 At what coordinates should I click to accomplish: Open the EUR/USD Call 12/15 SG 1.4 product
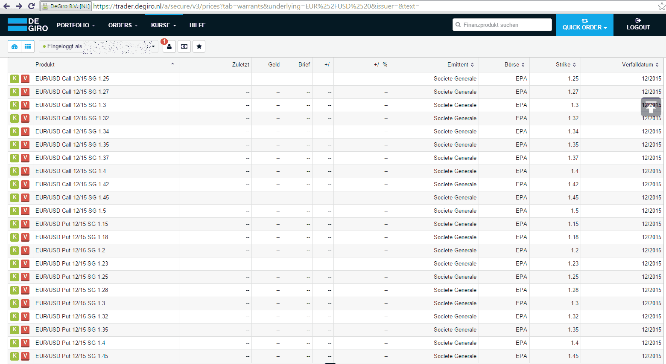[71, 171]
